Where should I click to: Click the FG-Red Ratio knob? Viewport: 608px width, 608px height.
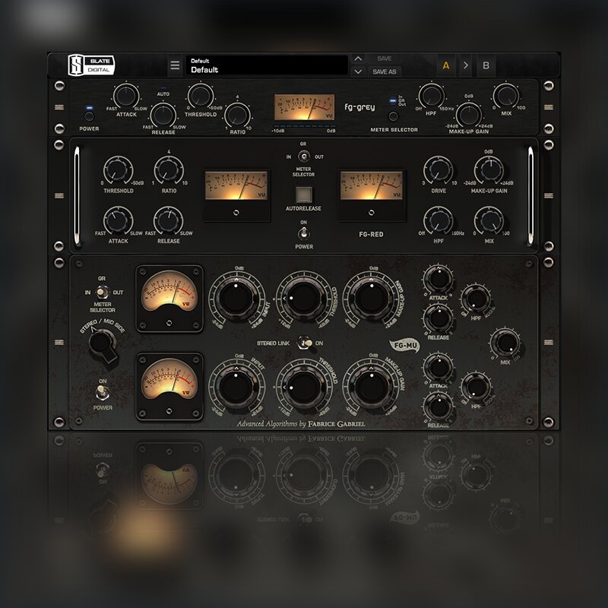pyautogui.click(x=169, y=171)
